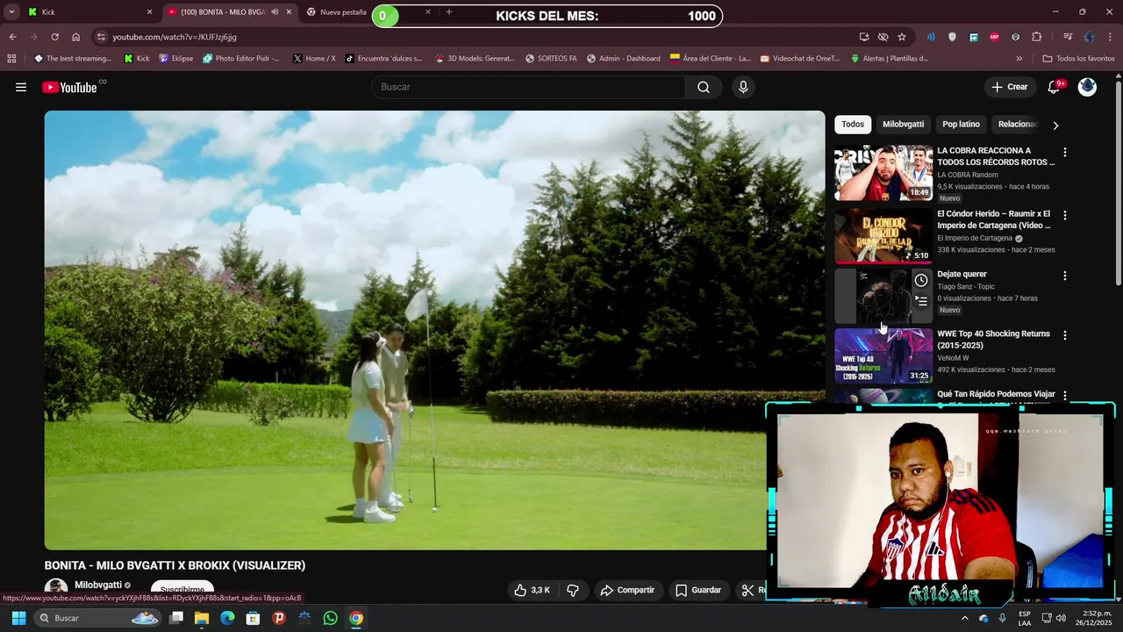Screen dimensions: 1123x632
Task: Open File Explorer from taskbar
Action: pyautogui.click(x=202, y=618)
